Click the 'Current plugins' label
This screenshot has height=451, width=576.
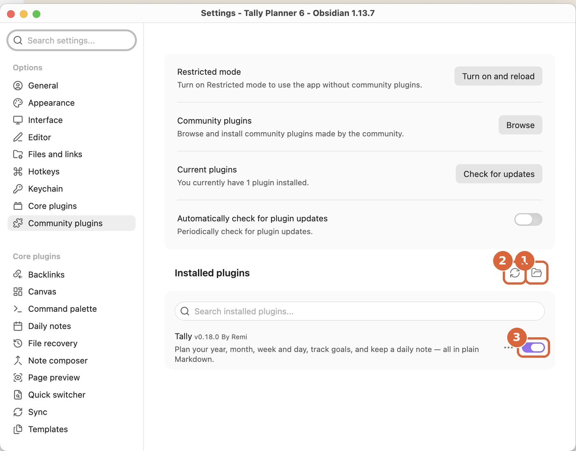[207, 170]
